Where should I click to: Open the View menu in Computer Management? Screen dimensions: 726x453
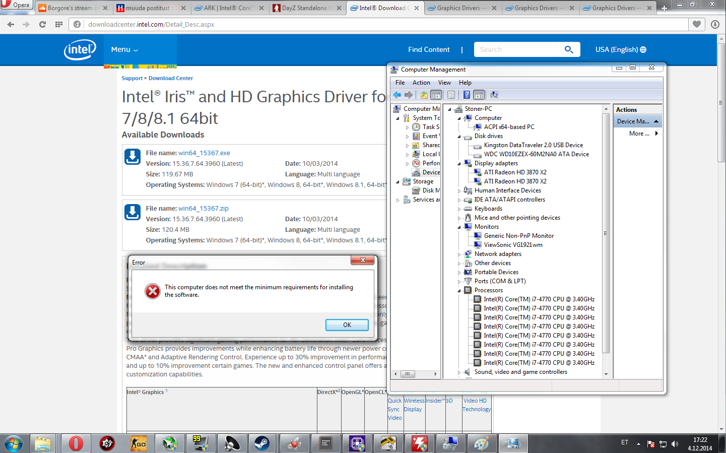pyautogui.click(x=444, y=83)
